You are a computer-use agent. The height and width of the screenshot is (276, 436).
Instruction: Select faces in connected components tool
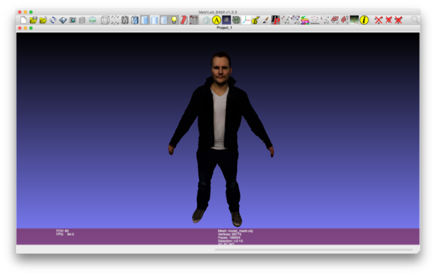coord(345,20)
